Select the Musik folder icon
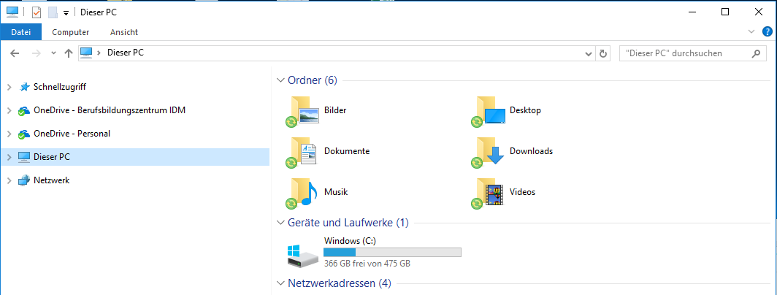The image size is (777, 295). (302, 192)
